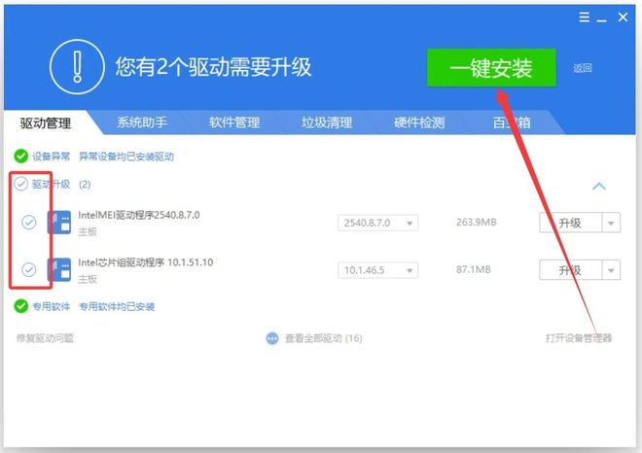Click the green check beside 设备异常

[x=20, y=156]
